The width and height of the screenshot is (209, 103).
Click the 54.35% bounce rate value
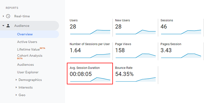click(124, 74)
